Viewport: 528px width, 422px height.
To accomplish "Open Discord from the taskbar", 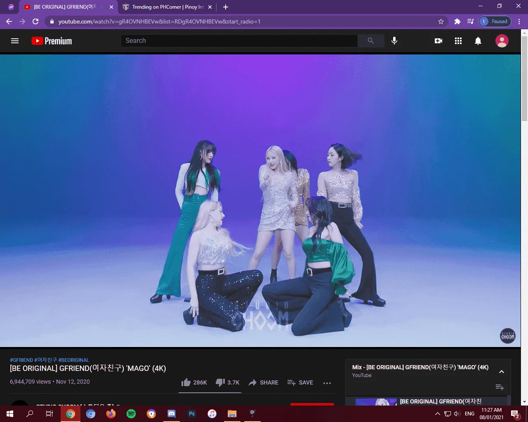I will pos(172,414).
